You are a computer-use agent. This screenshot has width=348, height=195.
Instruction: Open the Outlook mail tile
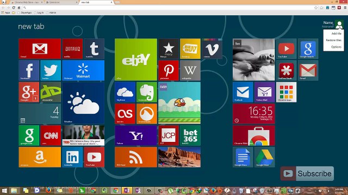243,92
